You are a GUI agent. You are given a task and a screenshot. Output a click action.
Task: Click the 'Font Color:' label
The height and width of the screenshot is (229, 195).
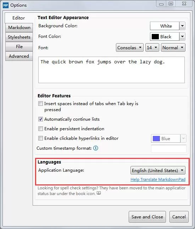click(50, 36)
